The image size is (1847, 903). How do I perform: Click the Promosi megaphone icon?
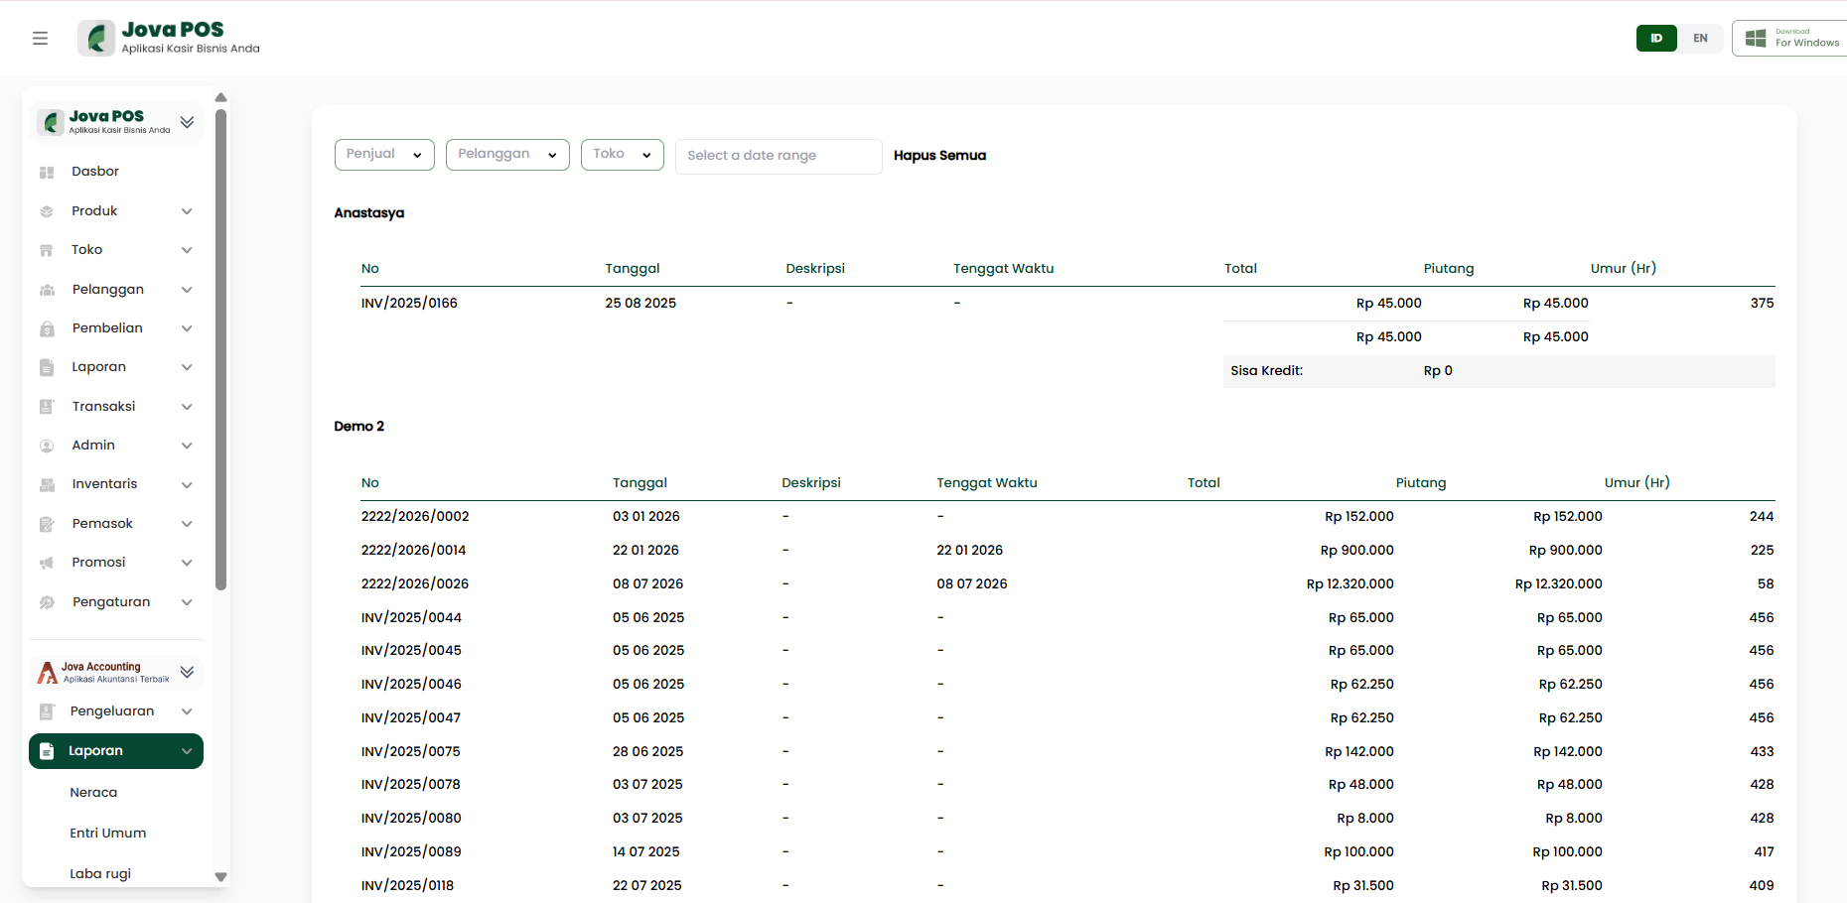coord(47,563)
